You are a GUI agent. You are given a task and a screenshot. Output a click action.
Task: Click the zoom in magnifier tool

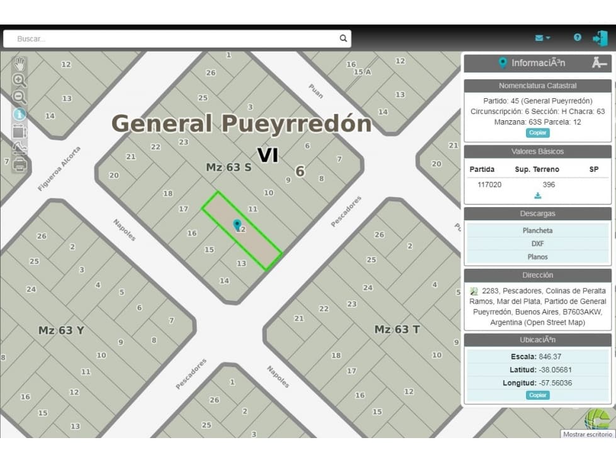coord(20,81)
